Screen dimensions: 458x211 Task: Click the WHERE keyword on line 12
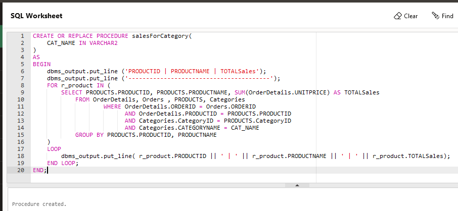click(x=112, y=107)
